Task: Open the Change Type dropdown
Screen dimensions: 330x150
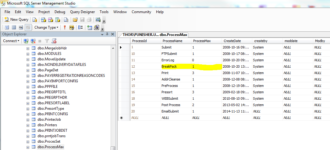Action: [x=46, y=27]
